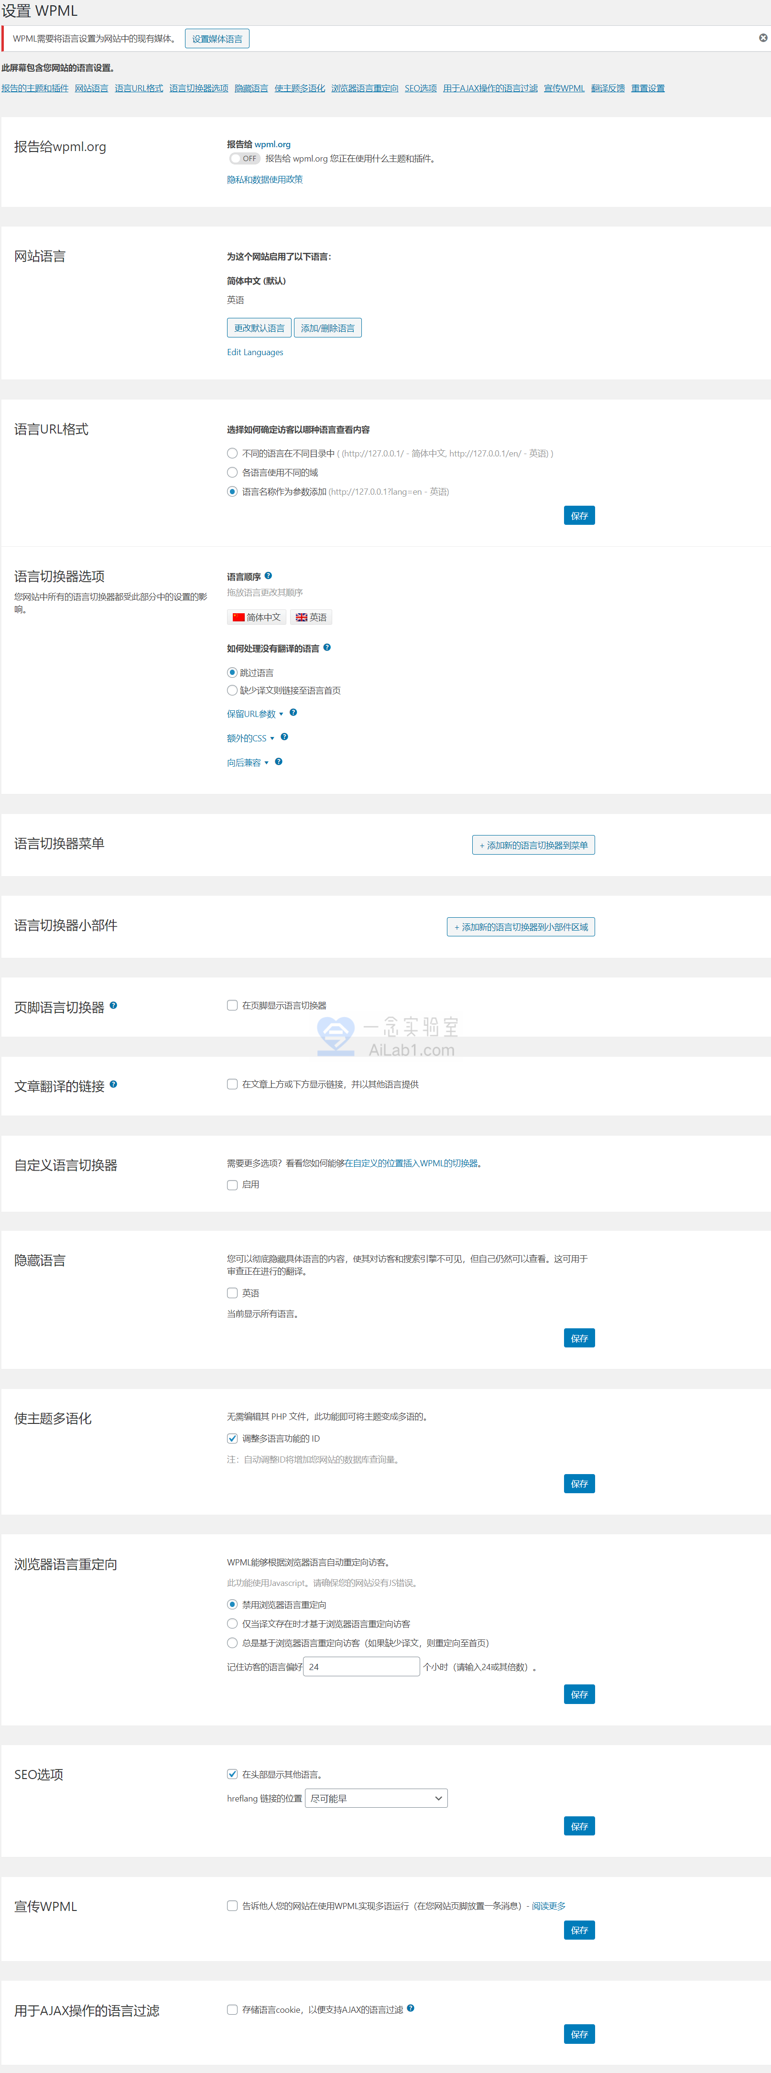
Task: Enable 在页脚显示语言切换器 checkbox
Action: [233, 1005]
